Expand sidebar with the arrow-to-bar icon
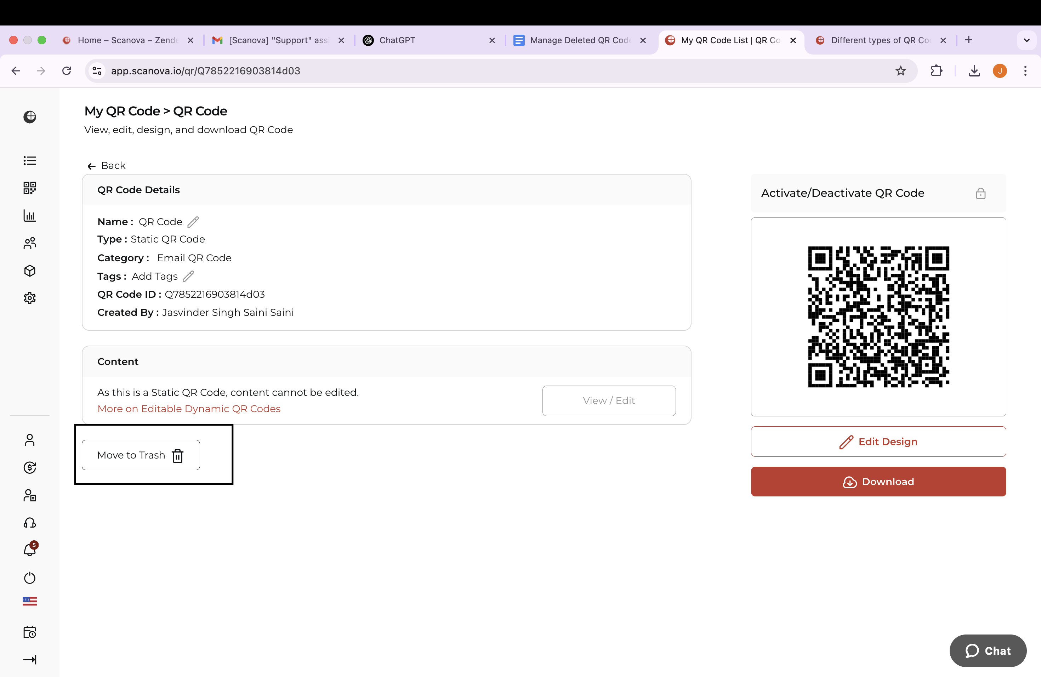The width and height of the screenshot is (1041, 677). pos(30,660)
